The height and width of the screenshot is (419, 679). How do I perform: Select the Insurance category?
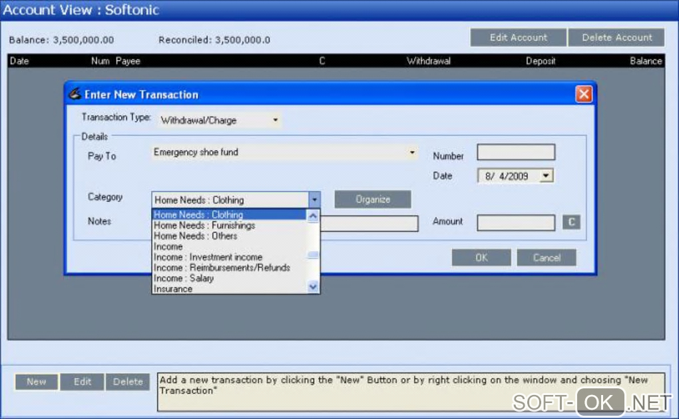pos(230,288)
